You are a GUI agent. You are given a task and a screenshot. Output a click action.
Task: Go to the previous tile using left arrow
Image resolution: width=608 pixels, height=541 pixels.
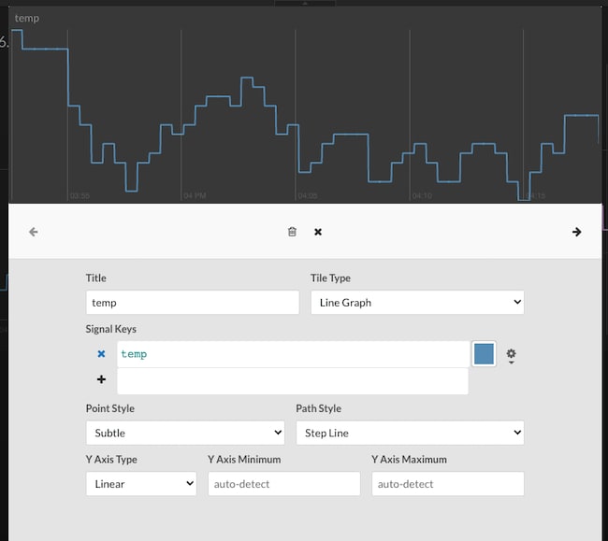34,232
